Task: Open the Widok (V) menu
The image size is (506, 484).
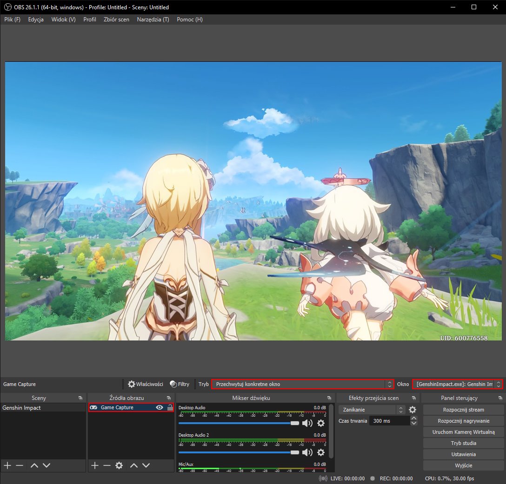Action: click(64, 20)
